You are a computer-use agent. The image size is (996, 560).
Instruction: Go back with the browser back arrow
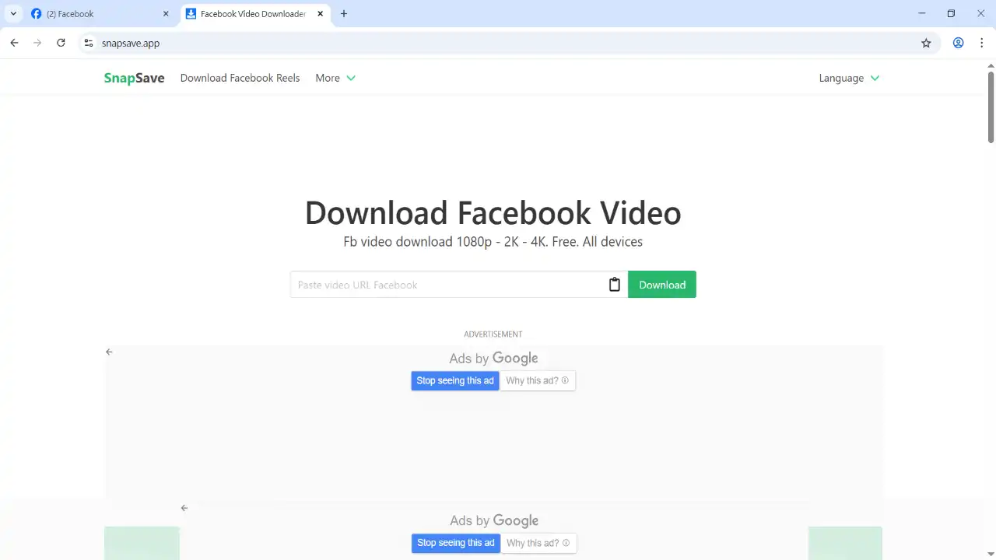point(14,44)
